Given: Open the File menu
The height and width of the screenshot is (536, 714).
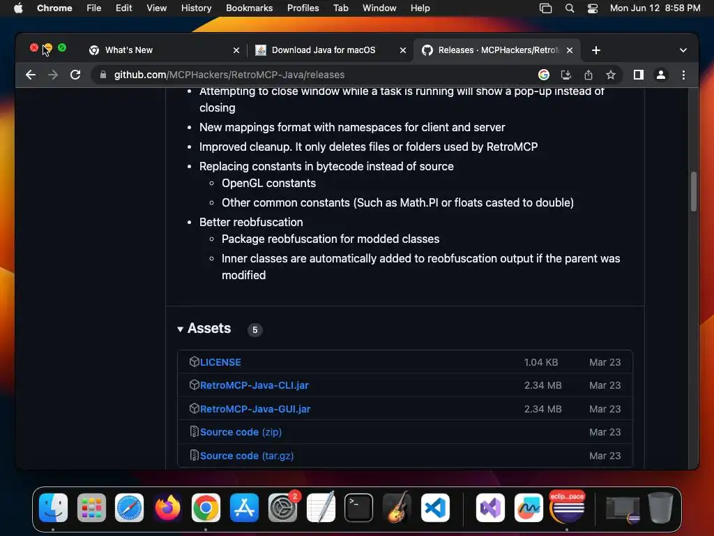Looking at the screenshot, I should [x=94, y=8].
